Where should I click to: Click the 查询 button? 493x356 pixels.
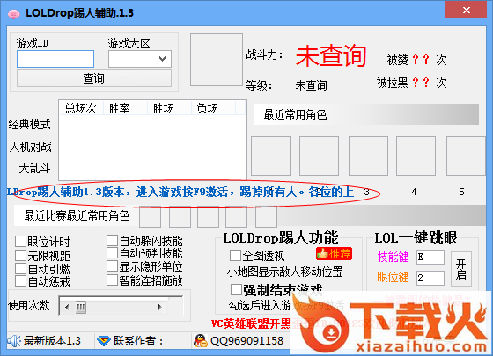(94, 78)
